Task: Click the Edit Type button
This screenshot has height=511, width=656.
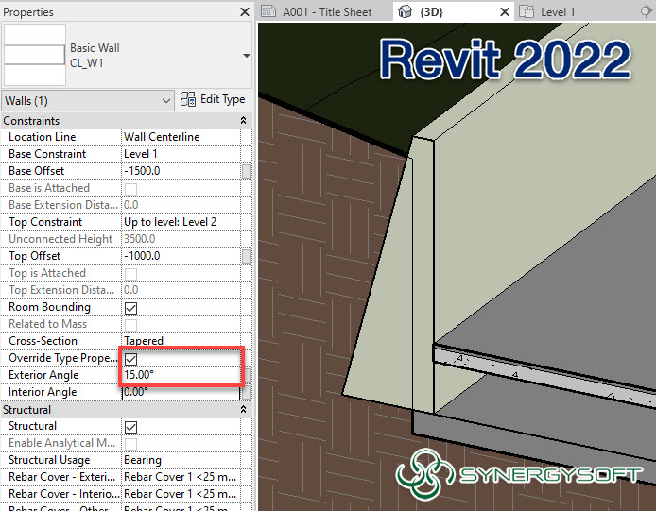Action: (x=213, y=99)
